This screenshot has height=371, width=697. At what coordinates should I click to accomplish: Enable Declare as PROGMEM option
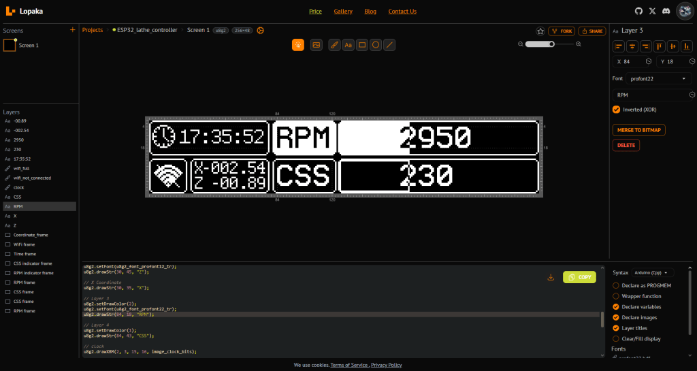617,286
